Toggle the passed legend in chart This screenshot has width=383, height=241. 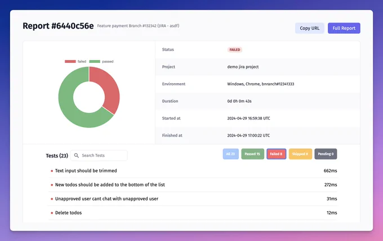coord(101,61)
